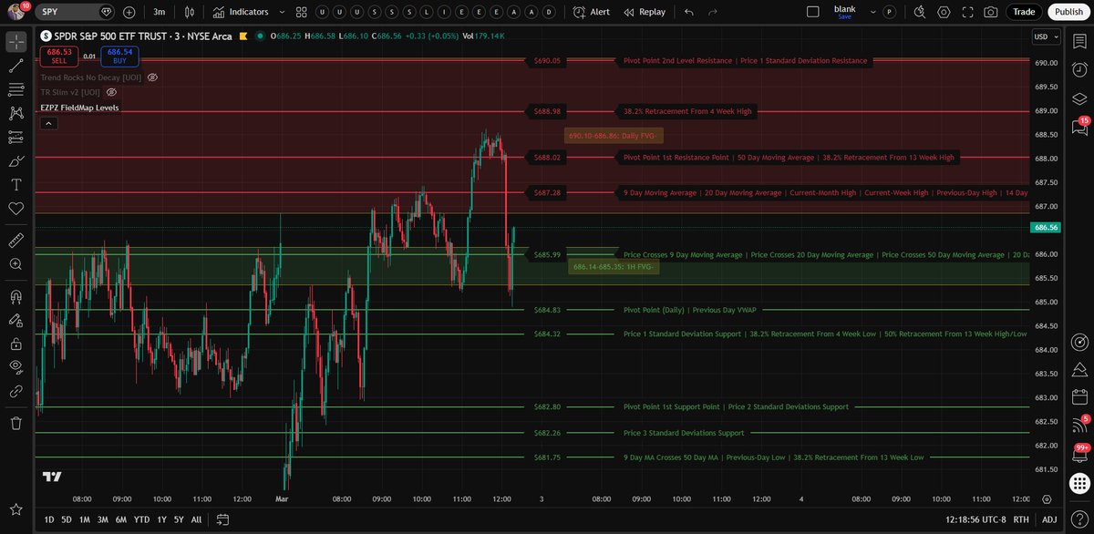Open the layout setup square icon
This screenshot has height=534, width=1094.
coord(813,12)
